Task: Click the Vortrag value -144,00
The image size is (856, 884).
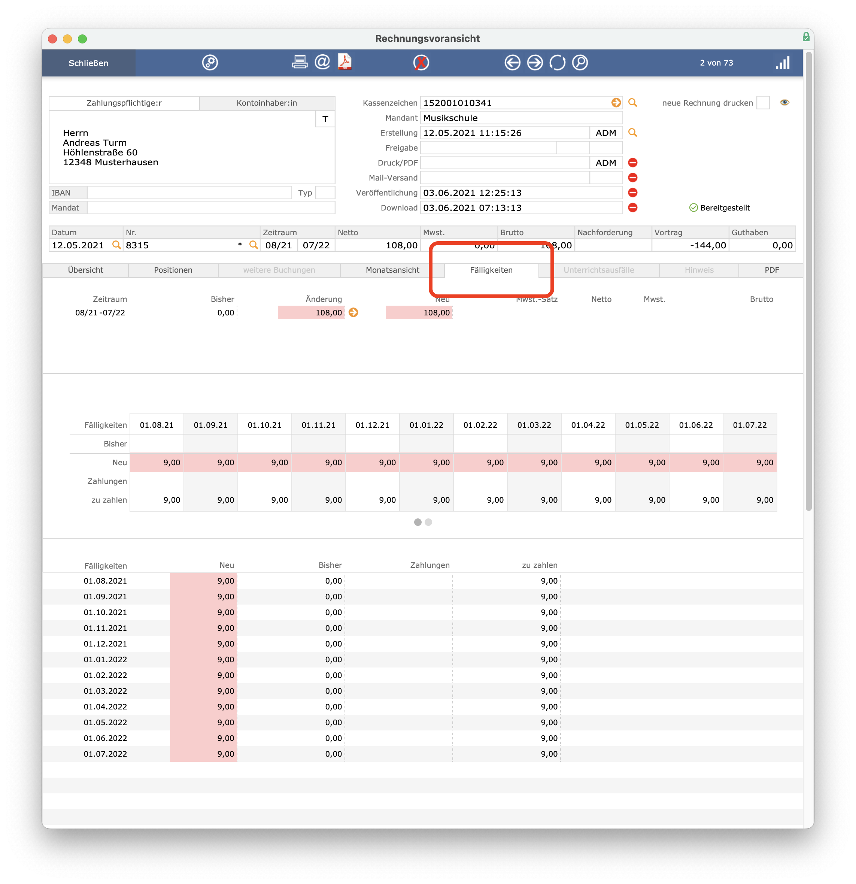Action: [x=690, y=245]
